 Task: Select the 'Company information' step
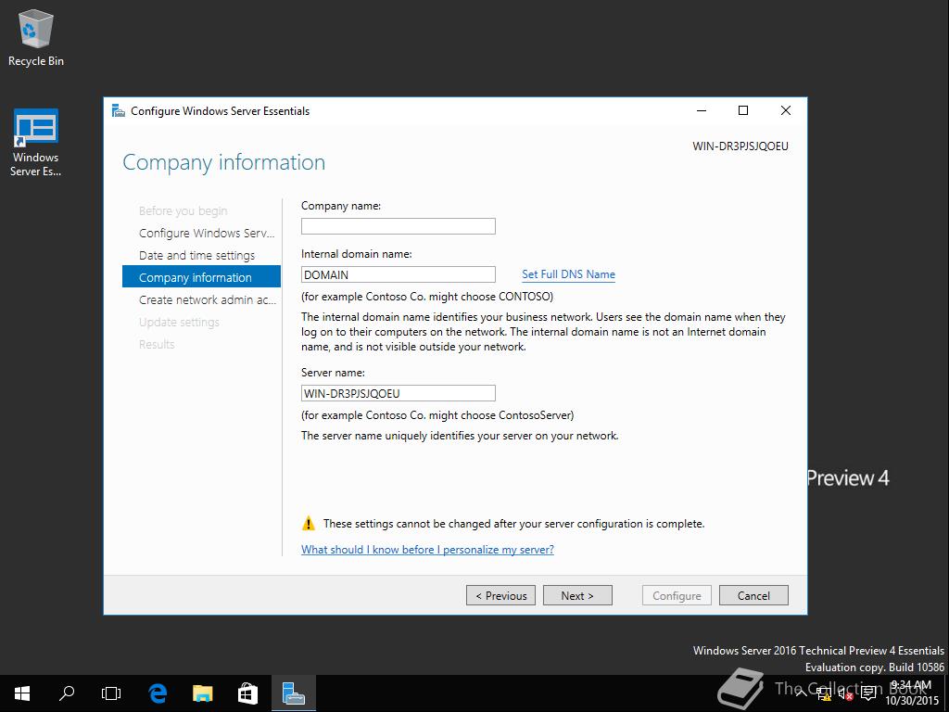click(201, 276)
